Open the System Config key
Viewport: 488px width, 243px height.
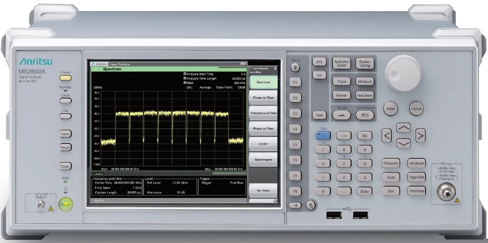[365, 63]
